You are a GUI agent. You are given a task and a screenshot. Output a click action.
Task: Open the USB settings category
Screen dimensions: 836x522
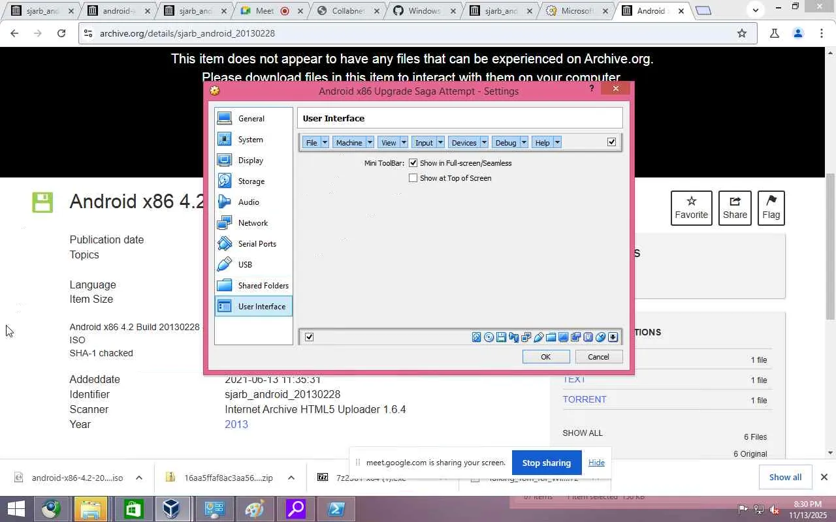coord(253,265)
